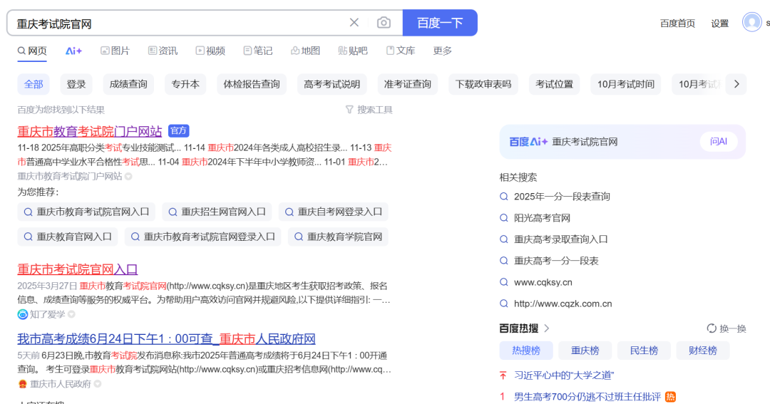Image resolution: width=770 pixels, height=404 pixels.
Task: Click the user avatar icon
Action: (752, 22)
